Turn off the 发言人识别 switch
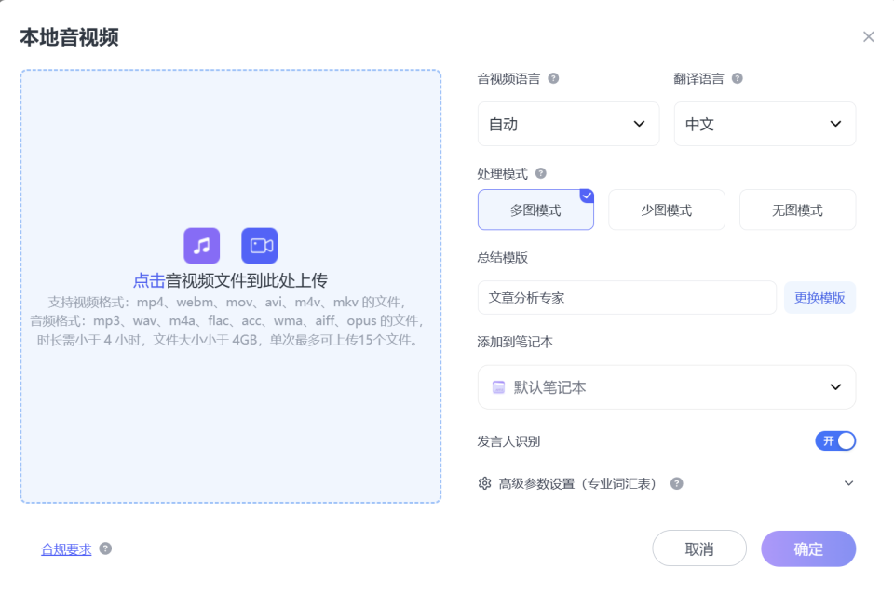The image size is (894, 595). [x=835, y=440]
